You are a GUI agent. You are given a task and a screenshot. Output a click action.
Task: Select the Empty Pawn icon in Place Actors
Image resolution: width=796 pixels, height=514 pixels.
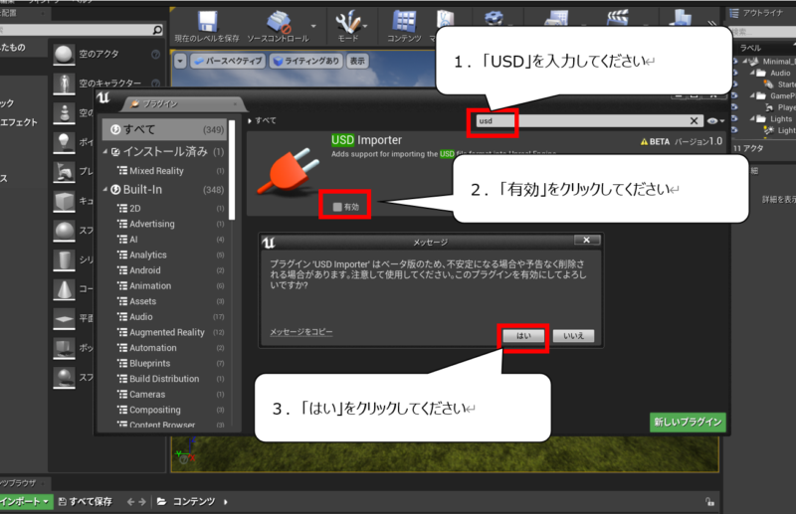pos(64,113)
